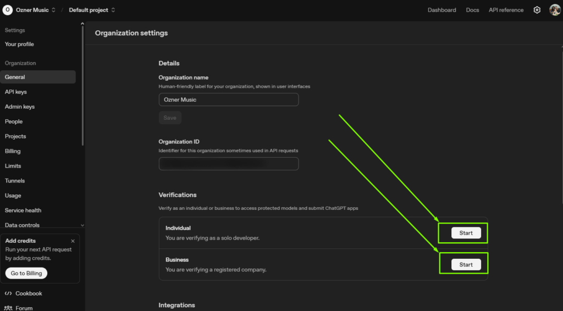The width and height of the screenshot is (563, 311).
Task: Click the Cookbook code icon
Action: coord(8,293)
